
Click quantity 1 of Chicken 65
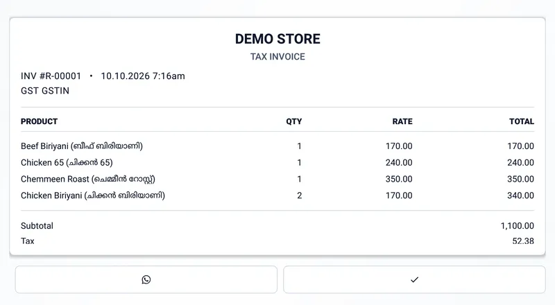pos(300,163)
